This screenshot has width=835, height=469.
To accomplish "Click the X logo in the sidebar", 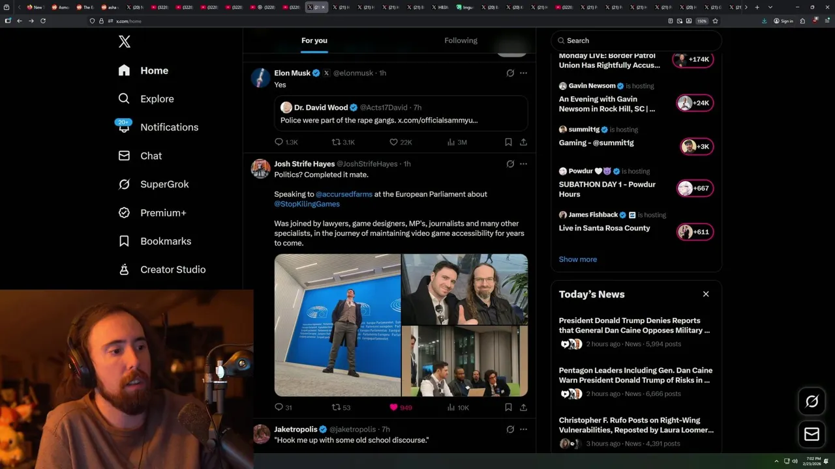I will pyautogui.click(x=125, y=42).
